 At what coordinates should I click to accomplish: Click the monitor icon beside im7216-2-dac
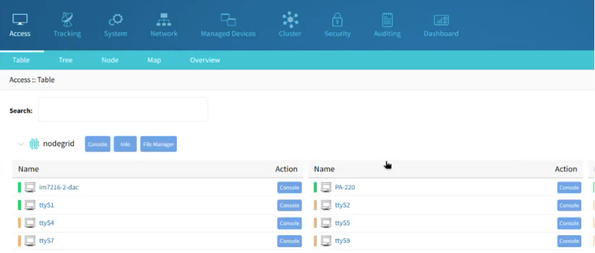tap(30, 187)
